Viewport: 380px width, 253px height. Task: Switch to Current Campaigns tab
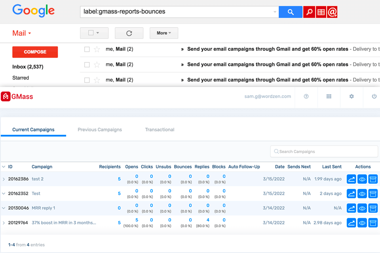pyautogui.click(x=33, y=130)
